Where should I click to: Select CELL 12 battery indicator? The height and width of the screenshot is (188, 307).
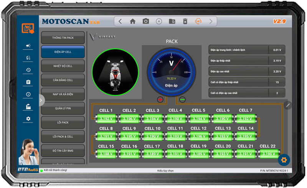[x=199, y=136]
